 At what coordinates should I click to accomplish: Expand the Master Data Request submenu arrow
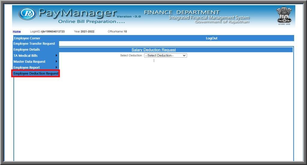(56, 61)
